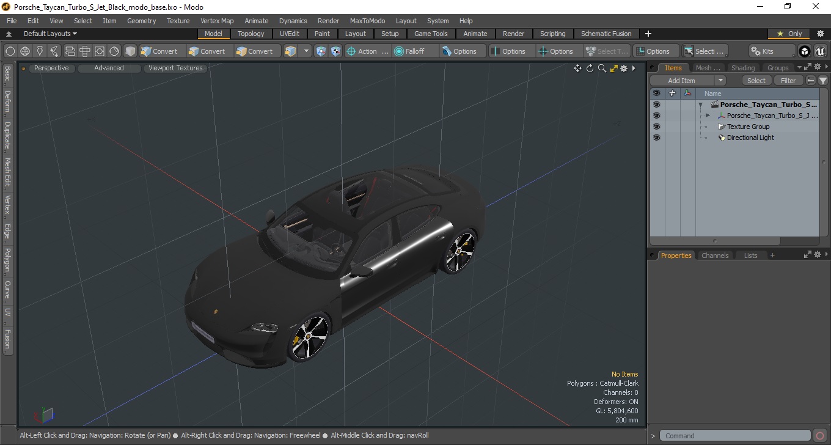This screenshot has width=831, height=445.
Task: Click the viewport rotate icon
Action: click(x=590, y=68)
